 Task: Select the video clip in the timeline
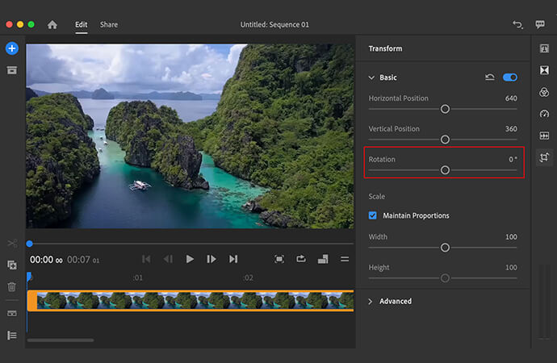(191, 301)
